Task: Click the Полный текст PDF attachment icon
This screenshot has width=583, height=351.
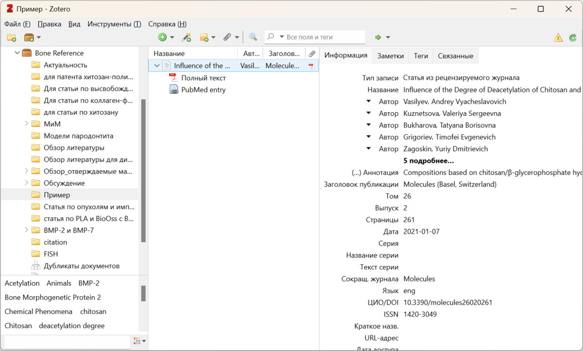Action: point(173,78)
